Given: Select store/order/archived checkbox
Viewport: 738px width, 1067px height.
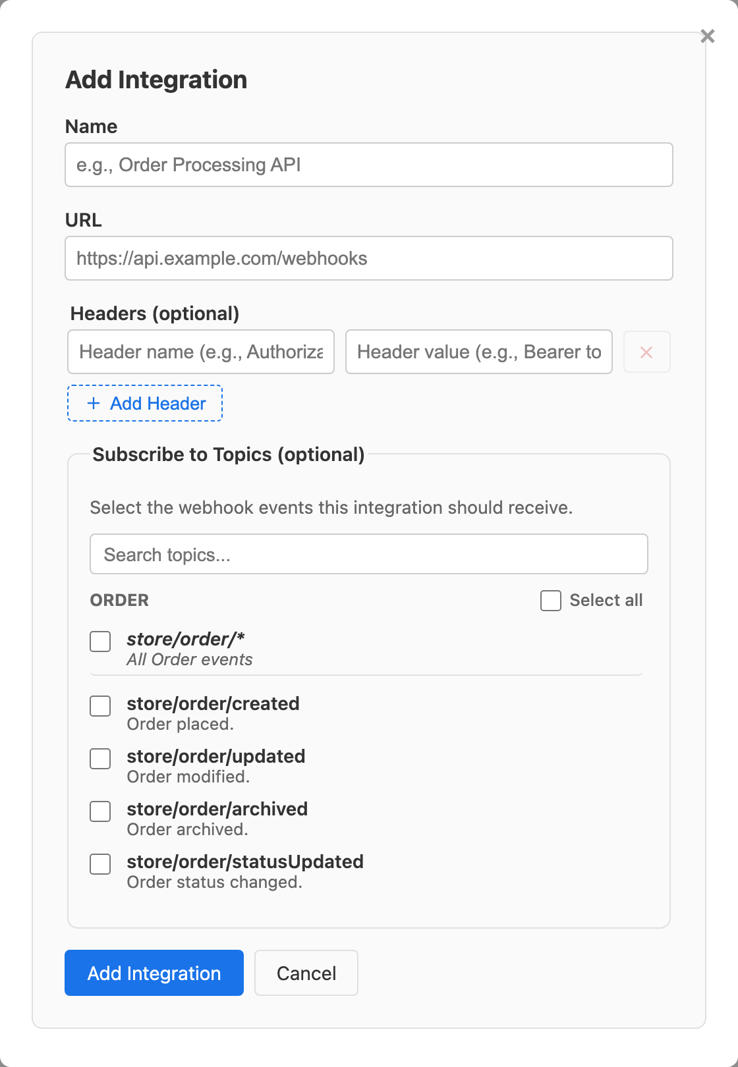Looking at the screenshot, I should click(x=100, y=811).
